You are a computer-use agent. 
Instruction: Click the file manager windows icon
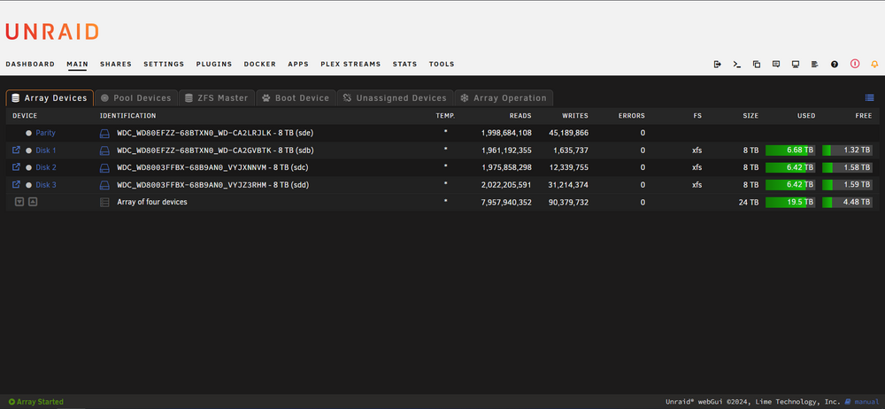757,65
